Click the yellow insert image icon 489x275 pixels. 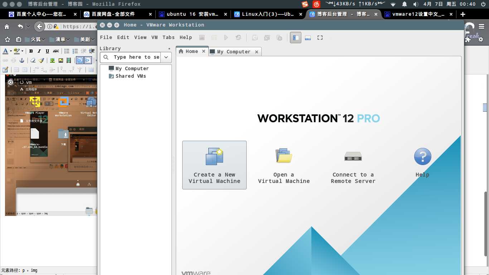pos(61,60)
